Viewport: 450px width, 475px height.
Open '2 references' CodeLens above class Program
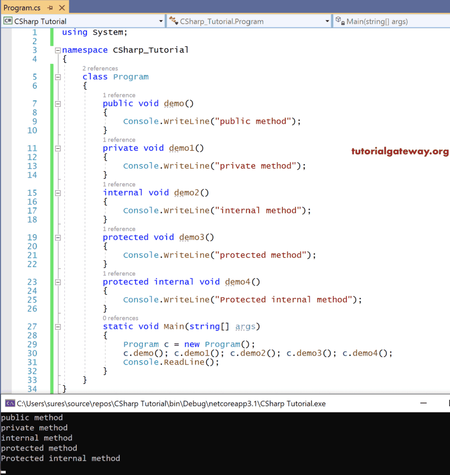click(100, 69)
